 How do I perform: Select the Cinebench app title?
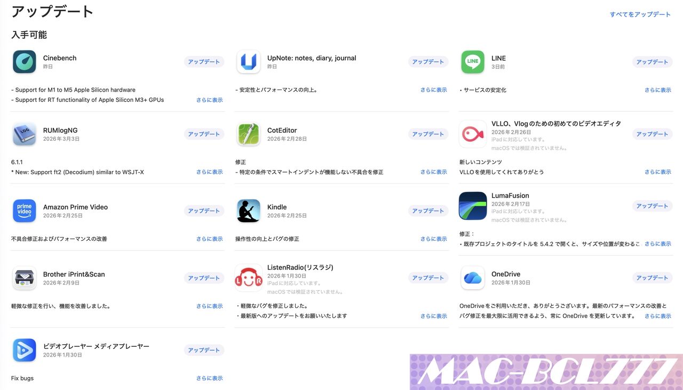(x=60, y=58)
